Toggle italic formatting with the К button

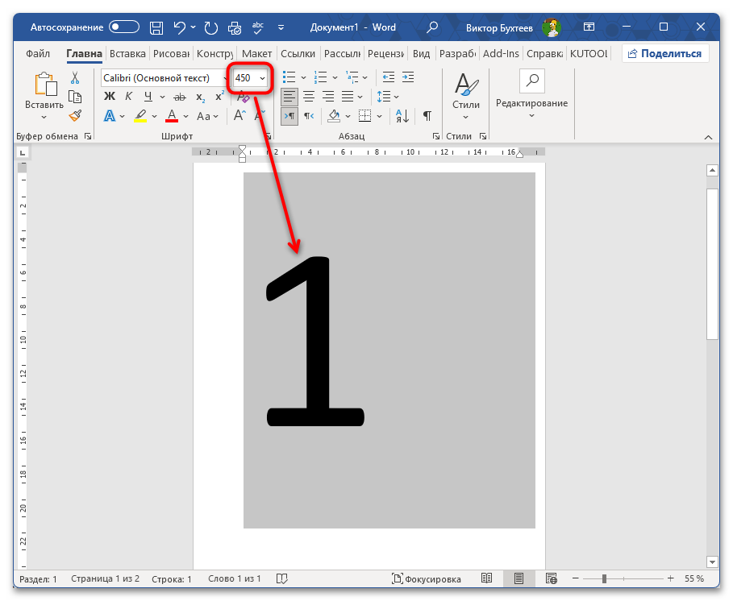128,97
